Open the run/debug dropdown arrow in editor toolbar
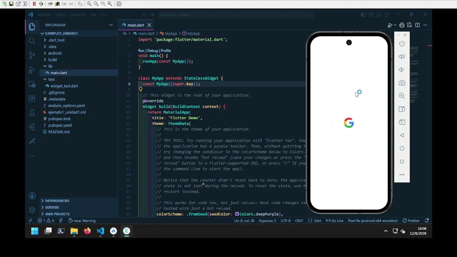 395,25
